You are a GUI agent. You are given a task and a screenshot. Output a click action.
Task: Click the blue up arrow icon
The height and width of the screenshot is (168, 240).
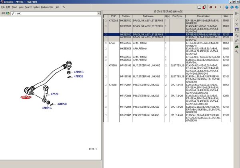click(x=227, y=7)
